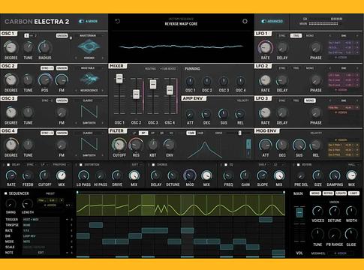The height and width of the screenshot is (270, 364).
Task: Select LFO 1 TRIG mode
Action: tap(296, 35)
